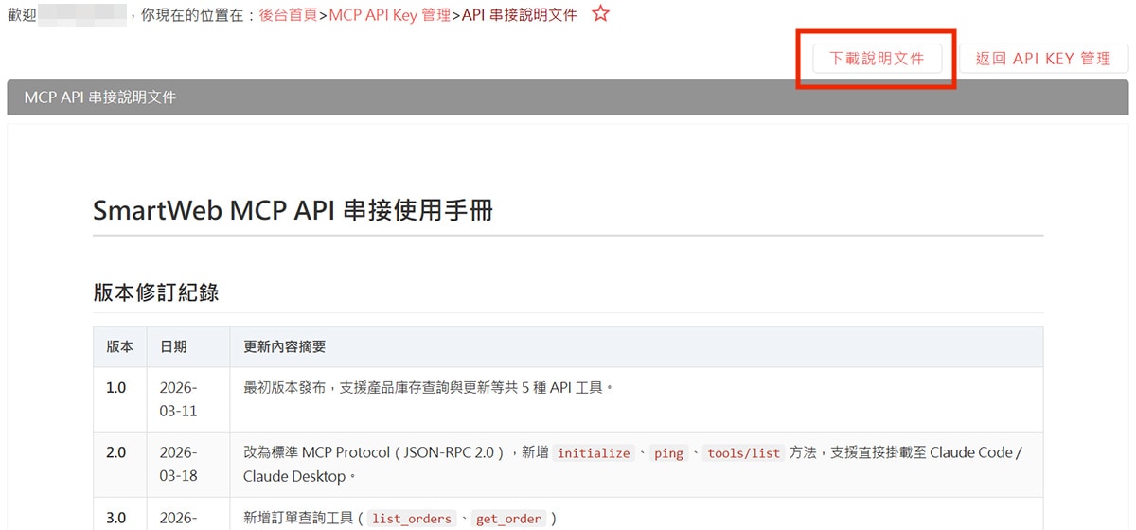Click the 下載說明文件 button
1136x530 pixels.
click(877, 58)
